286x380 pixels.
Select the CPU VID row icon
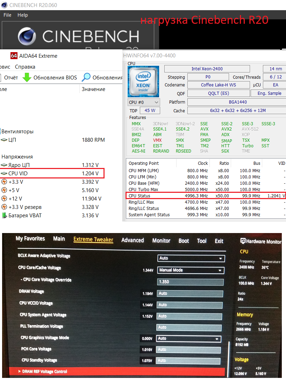4,174
